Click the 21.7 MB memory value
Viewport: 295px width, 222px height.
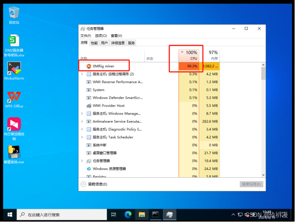click(x=211, y=153)
